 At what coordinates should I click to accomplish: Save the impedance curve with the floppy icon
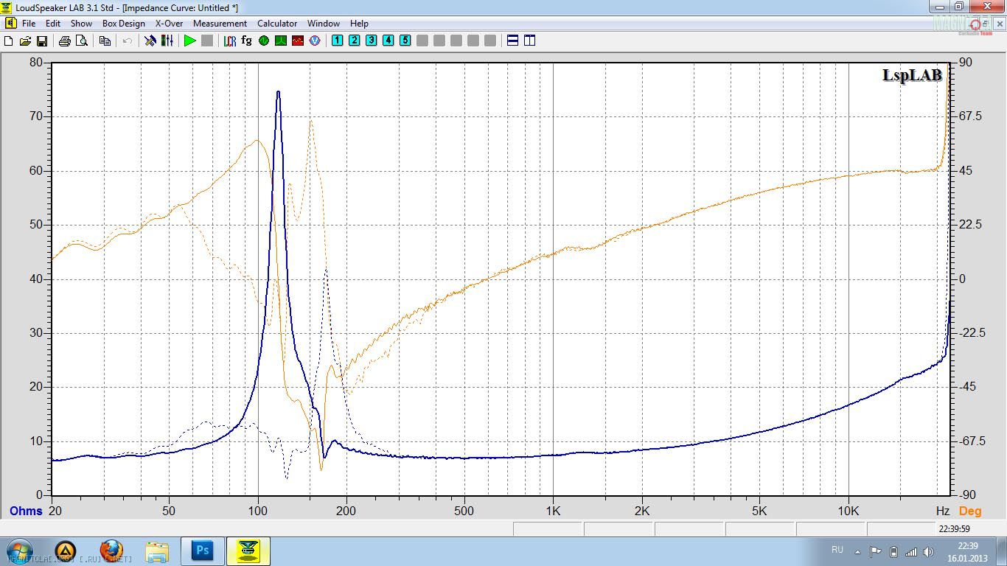(x=41, y=41)
